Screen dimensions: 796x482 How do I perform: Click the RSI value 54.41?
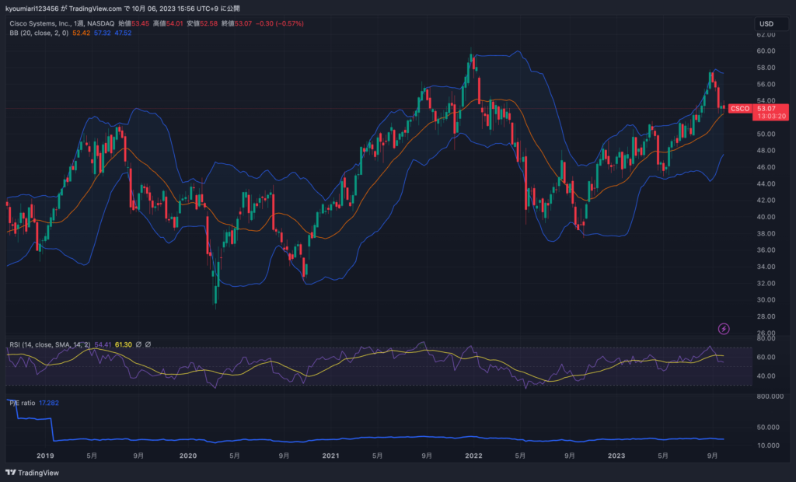[103, 344]
